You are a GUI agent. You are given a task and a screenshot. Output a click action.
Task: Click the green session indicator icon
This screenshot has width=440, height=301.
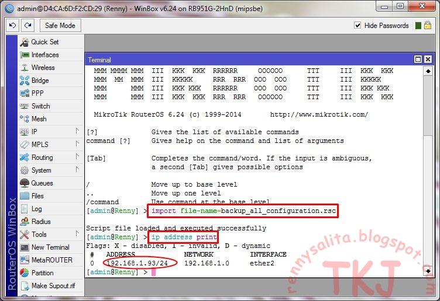pyautogui.click(x=418, y=26)
